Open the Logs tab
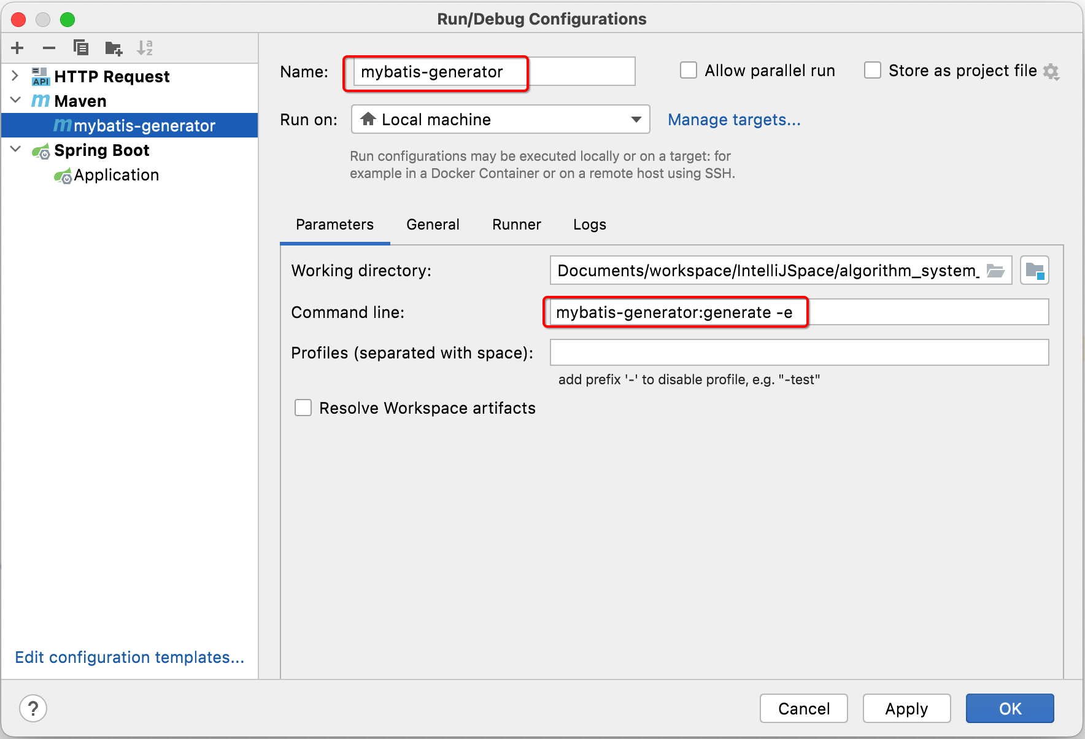The width and height of the screenshot is (1085, 739). pos(590,225)
